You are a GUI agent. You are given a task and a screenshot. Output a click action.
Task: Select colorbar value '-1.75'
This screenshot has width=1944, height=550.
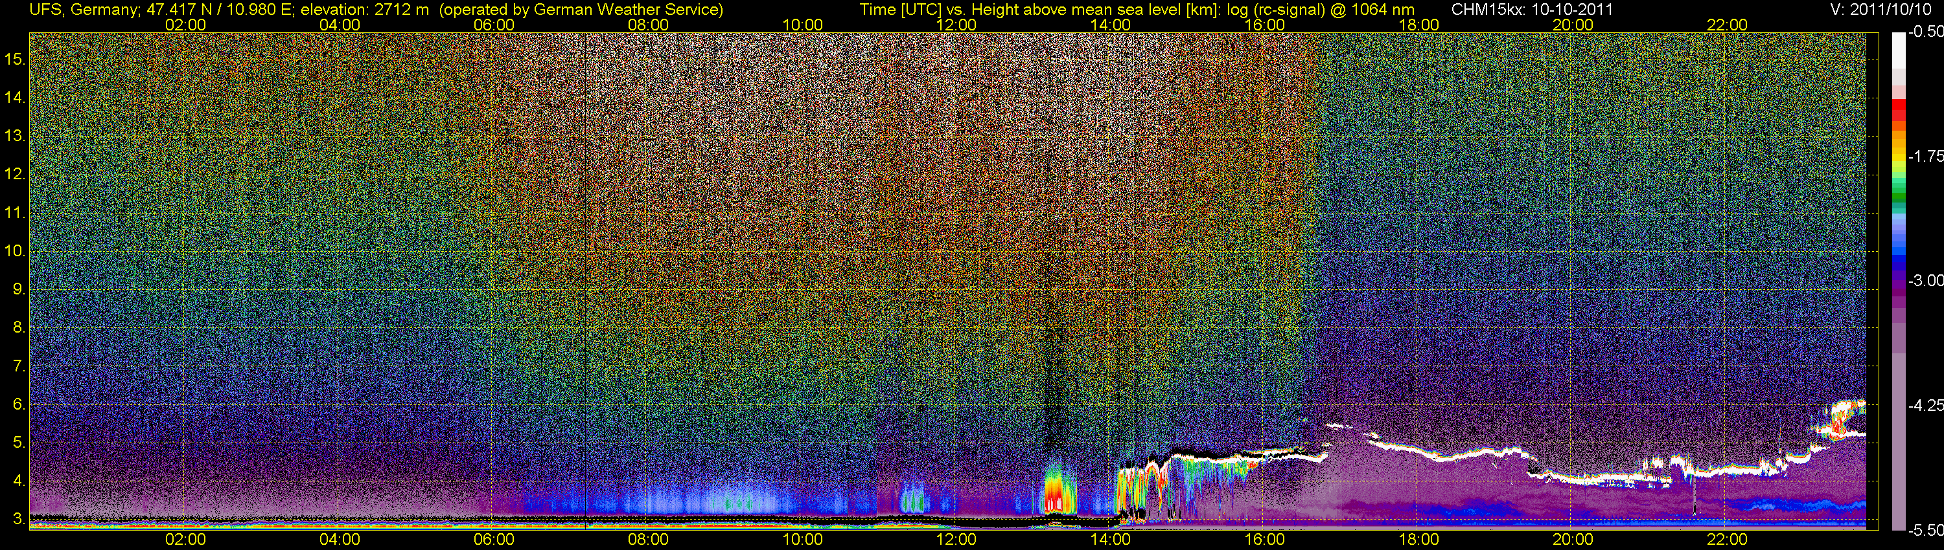1925,157
